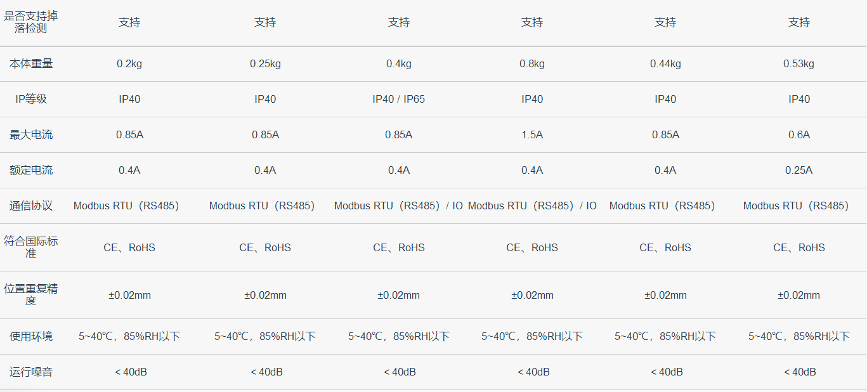The height and width of the screenshot is (392, 867).
Task: Click the 是否支持掉落检测 row header
Action: (30, 22)
